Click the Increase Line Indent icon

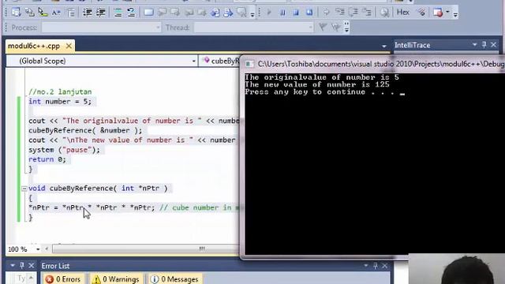101,13
